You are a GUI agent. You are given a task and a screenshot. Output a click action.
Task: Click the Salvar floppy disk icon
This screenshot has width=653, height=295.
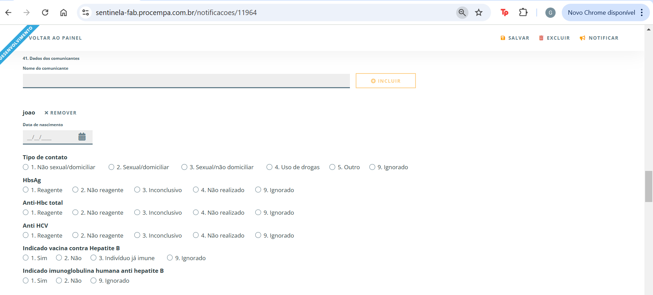(503, 38)
